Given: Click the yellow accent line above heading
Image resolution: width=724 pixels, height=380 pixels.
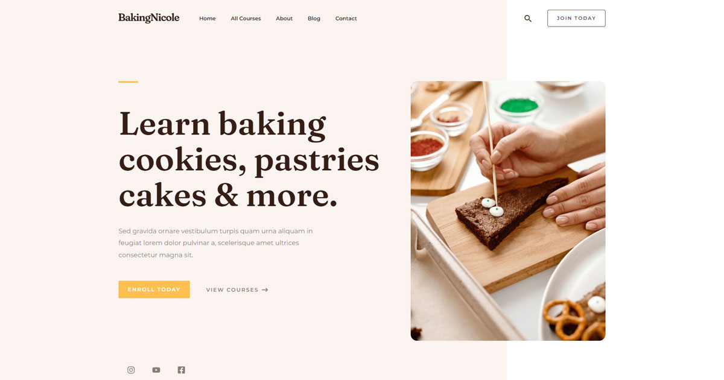Looking at the screenshot, I should tap(128, 81).
